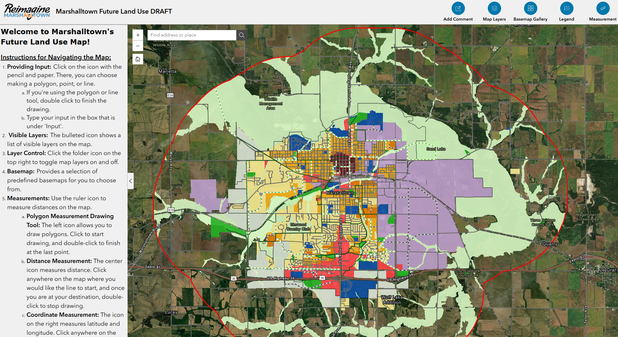Zoom out using the minus button
618x337 pixels.
point(138,46)
